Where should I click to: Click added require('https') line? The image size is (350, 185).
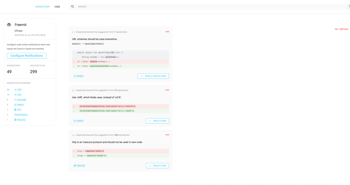120,156
